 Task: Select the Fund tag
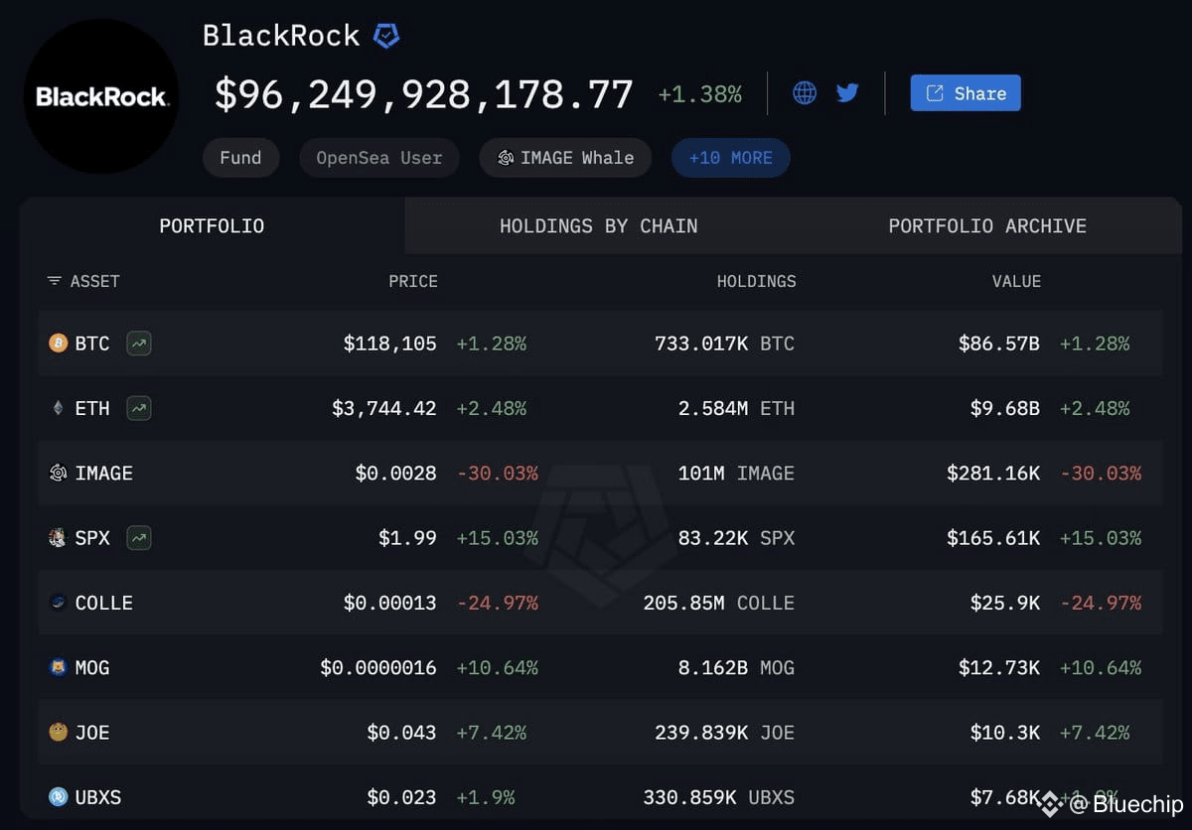(240, 158)
